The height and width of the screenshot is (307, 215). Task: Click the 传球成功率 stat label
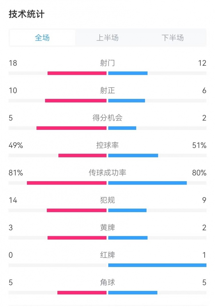pyautogui.click(x=107, y=173)
